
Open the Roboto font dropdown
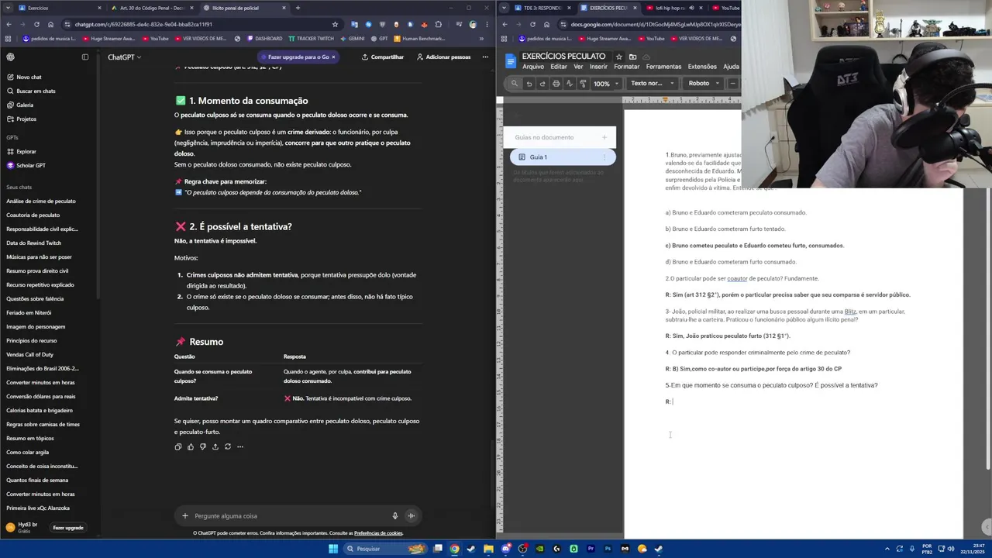[703, 83]
